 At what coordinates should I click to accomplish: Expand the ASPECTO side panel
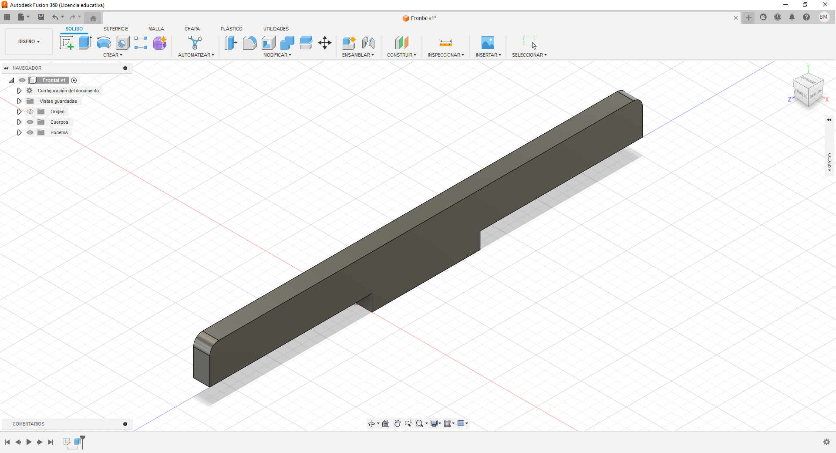pyautogui.click(x=829, y=119)
